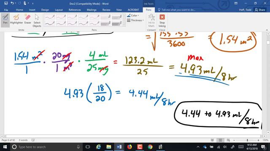Open the Windows Start menu
The image size is (270, 151).
[5, 147]
